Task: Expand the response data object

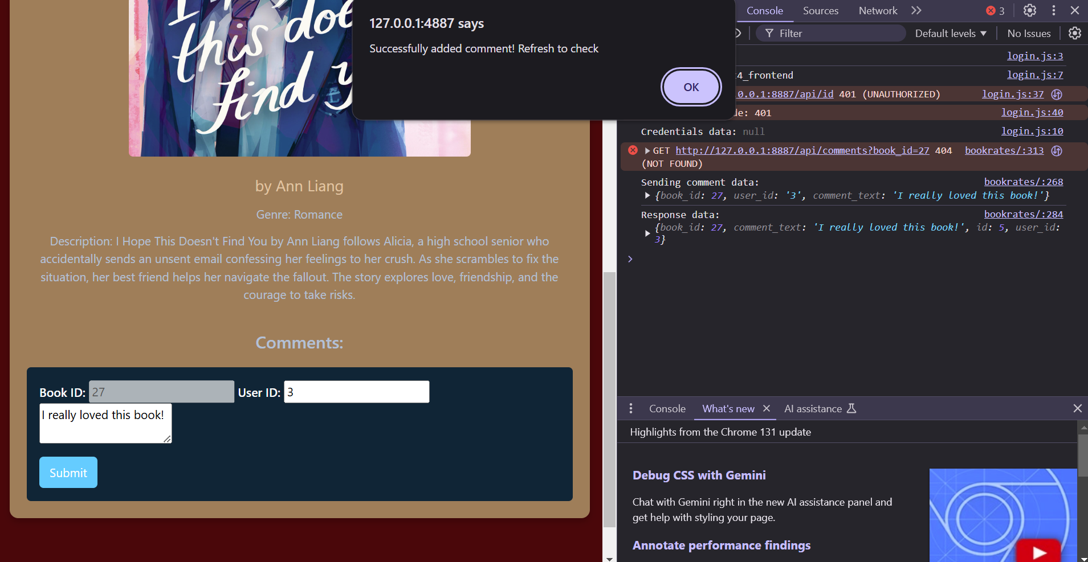Action: (647, 233)
